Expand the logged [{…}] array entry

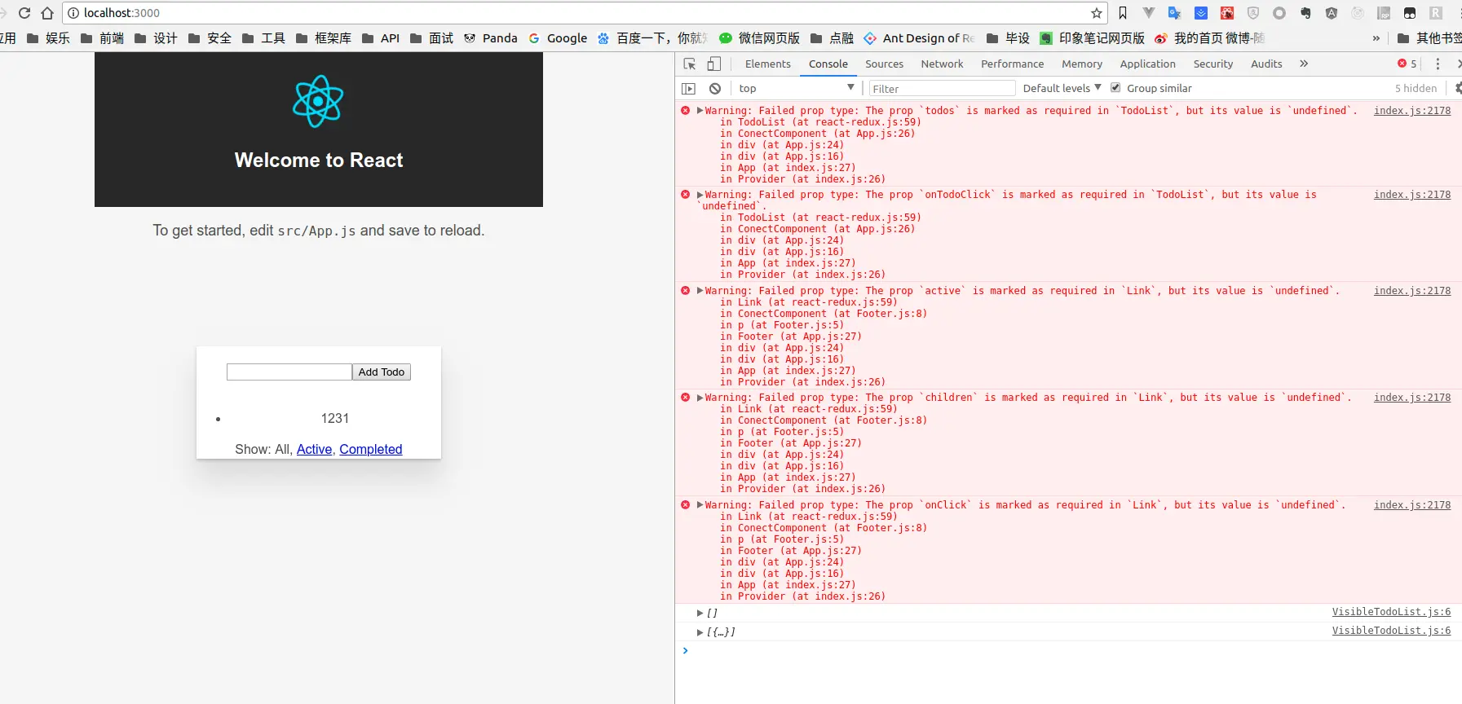(x=700, y=632)
